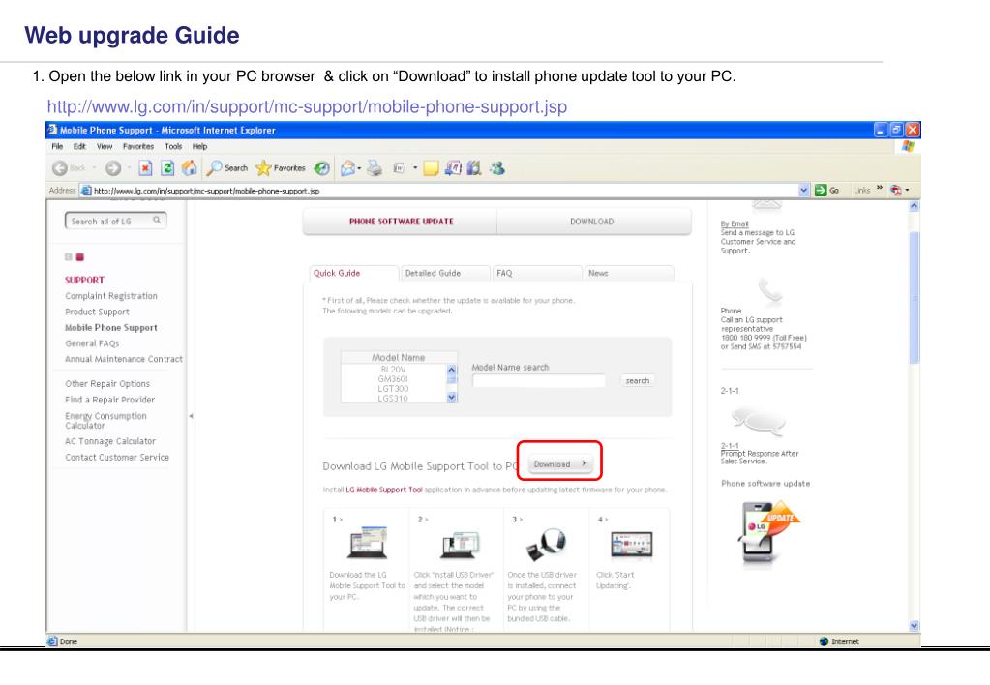Click the Model Name list up arrow

tap(451, 370)
